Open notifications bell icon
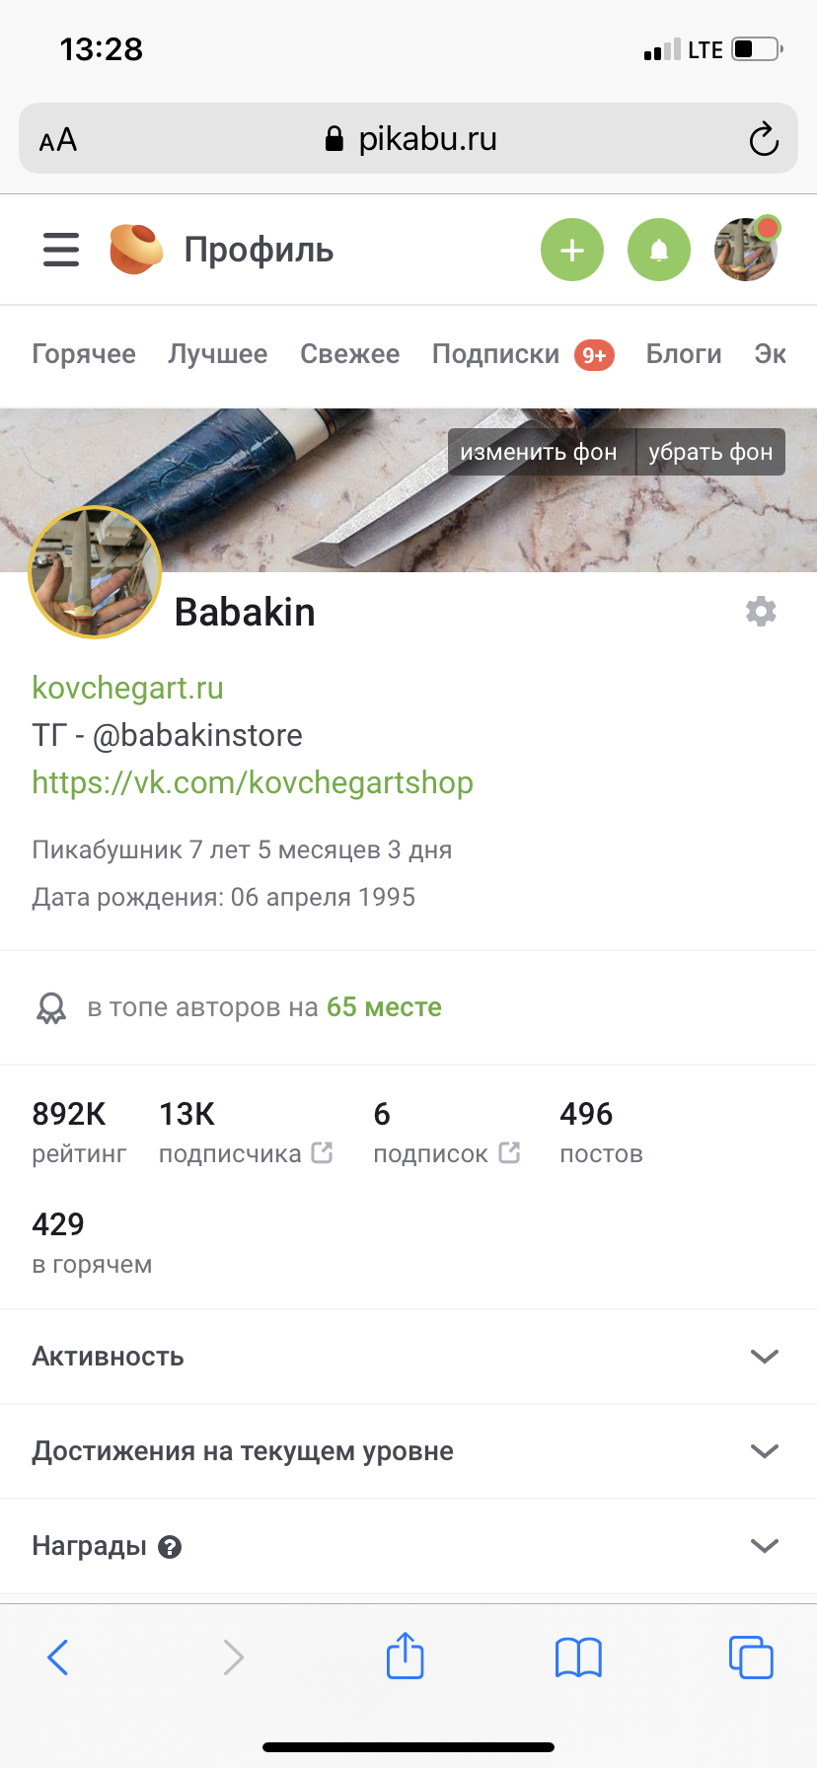 tap(659, 250)
